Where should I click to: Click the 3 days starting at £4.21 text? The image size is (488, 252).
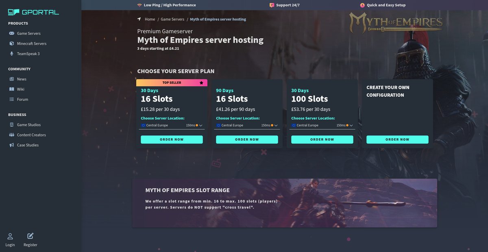(x=158, y=48)
